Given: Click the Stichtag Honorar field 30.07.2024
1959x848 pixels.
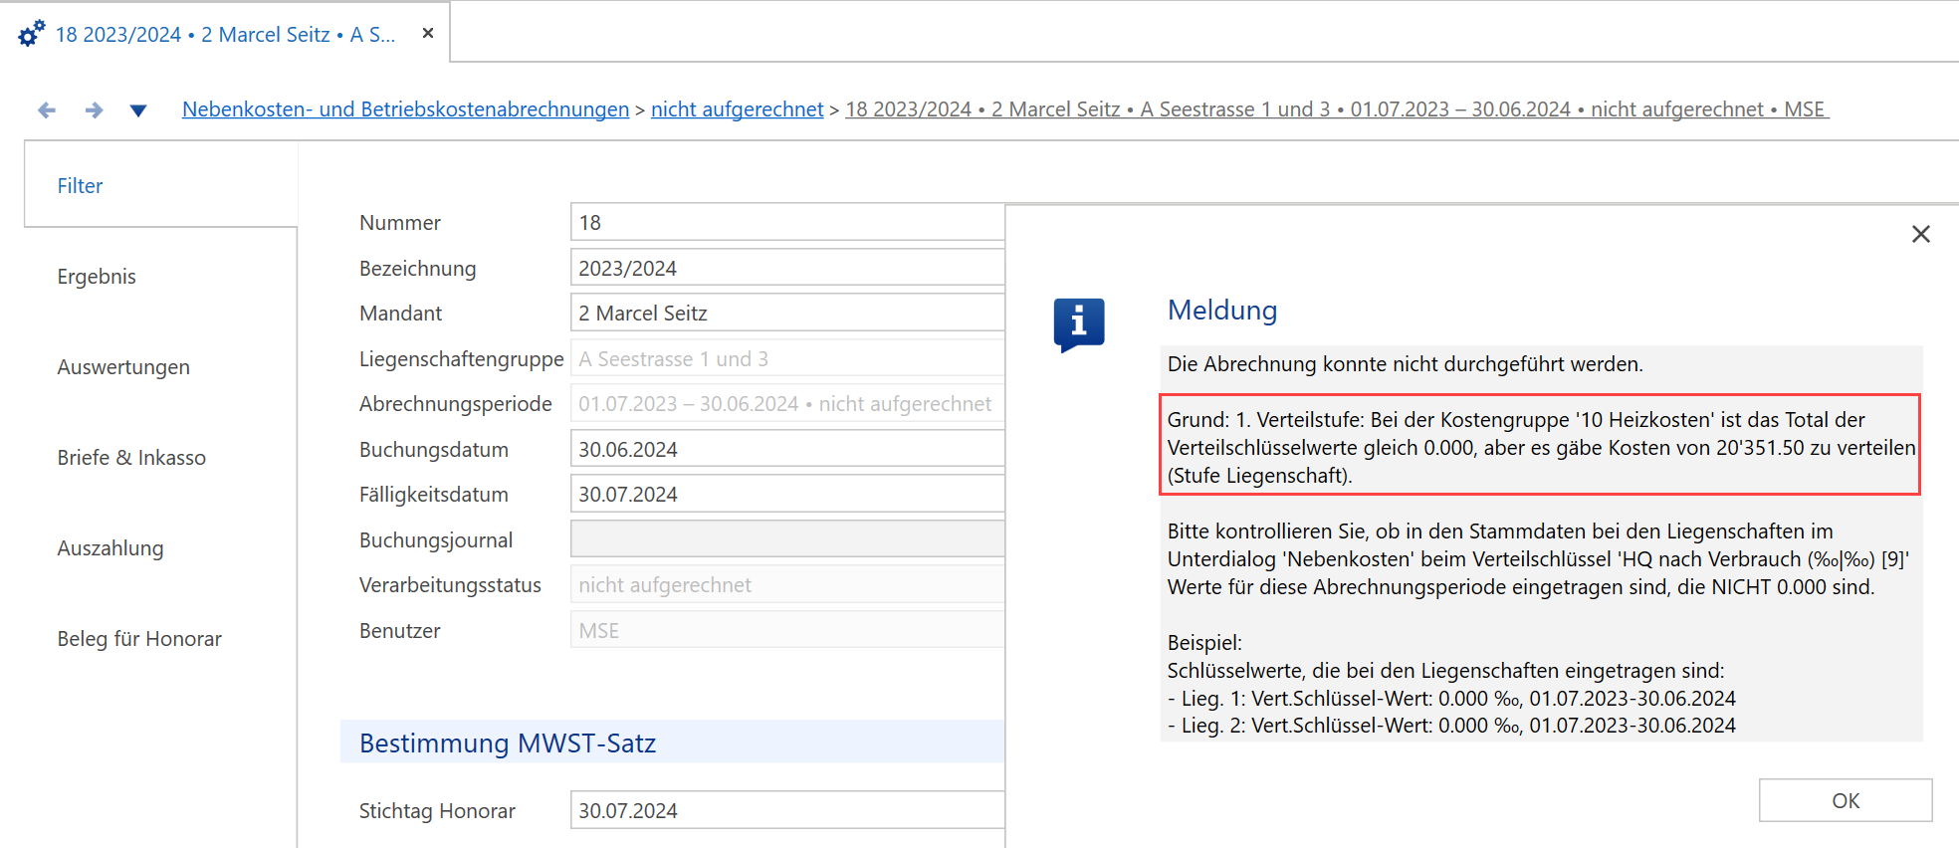Looking at the screenshot, I should pos(787,810).
